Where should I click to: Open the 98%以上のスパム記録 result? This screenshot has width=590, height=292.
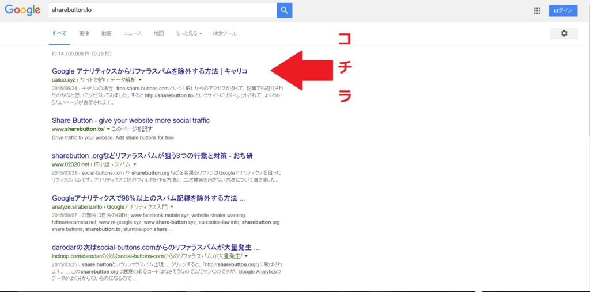click(x=149, y=198)
